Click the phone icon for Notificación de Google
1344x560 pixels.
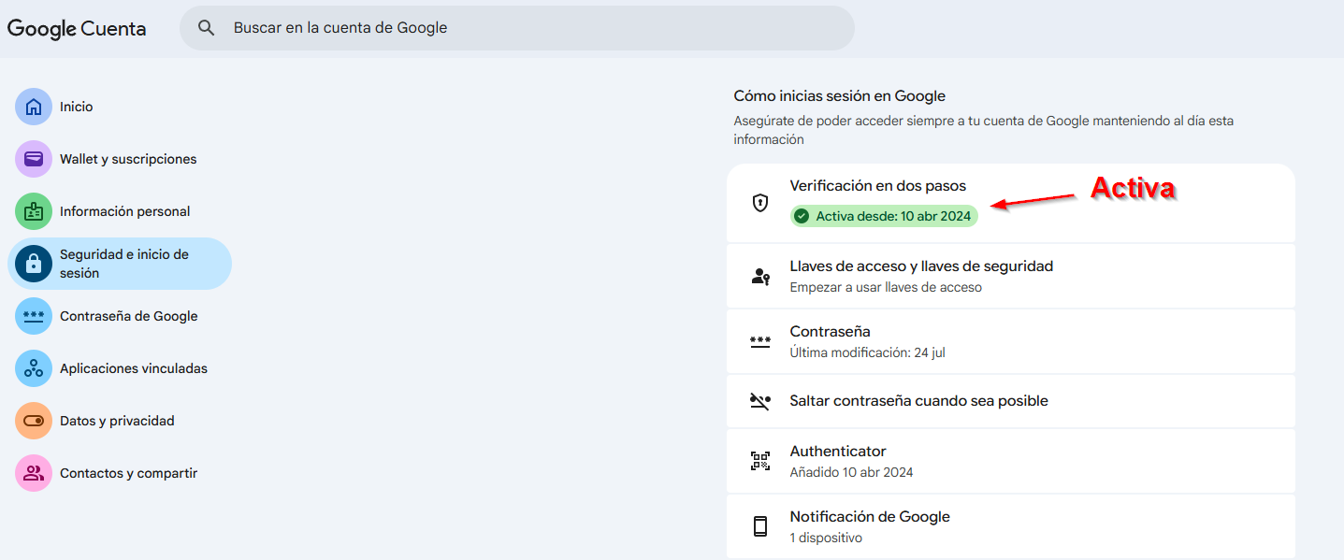(760, 526)
